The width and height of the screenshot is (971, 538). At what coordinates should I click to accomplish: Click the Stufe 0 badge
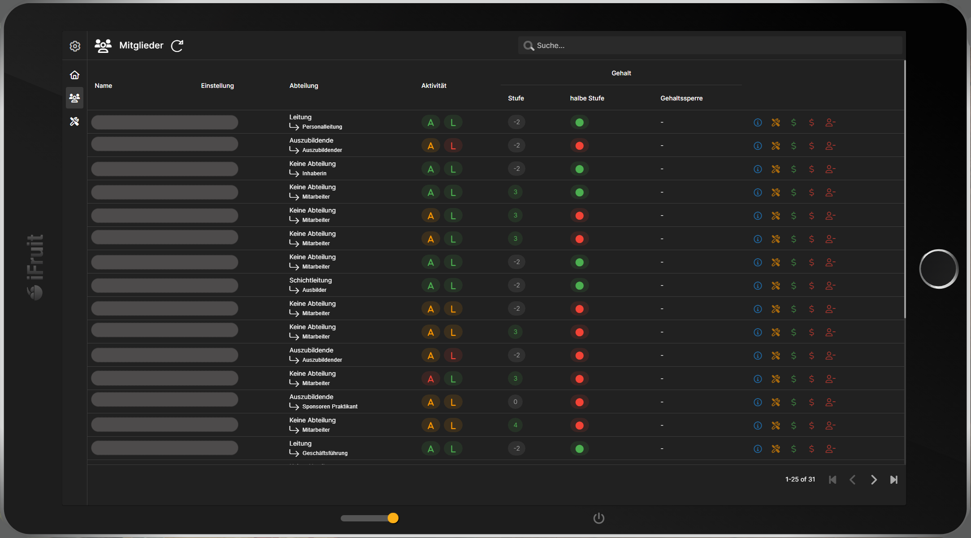click(516, 402)
